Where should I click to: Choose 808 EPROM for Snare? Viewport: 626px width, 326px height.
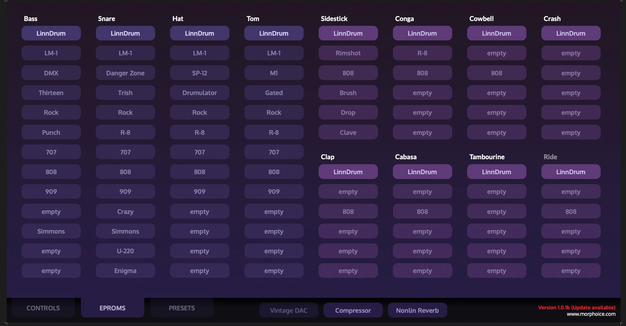click(125, 172)
